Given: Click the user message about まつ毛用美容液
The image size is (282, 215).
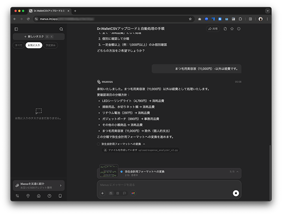Looking at the screenshot, I should pos(197,69).
